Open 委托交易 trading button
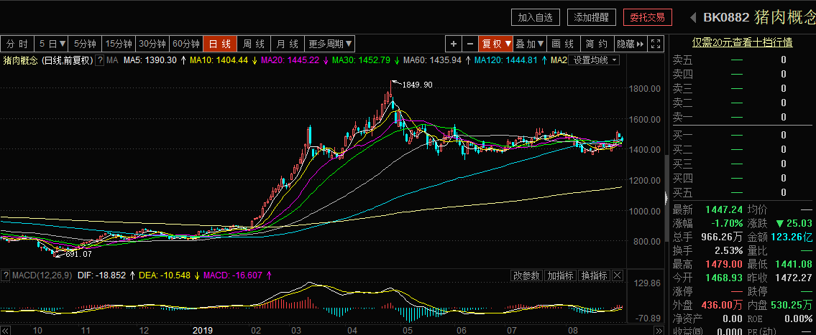 click(626, 17)
